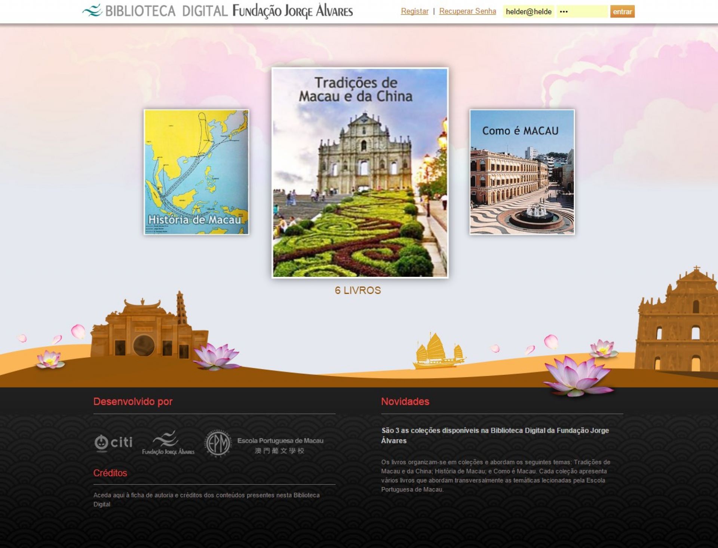The height and width of the screenshot is (548, 718).
Task: Click the large pink lotus flower above Novidades
Action: point(578,375)
